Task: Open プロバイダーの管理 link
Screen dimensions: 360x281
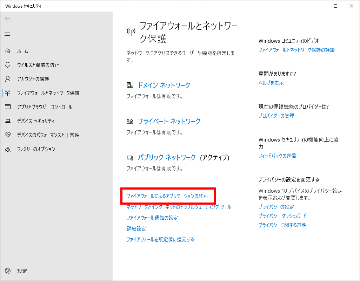Action: tap(276, 116)
